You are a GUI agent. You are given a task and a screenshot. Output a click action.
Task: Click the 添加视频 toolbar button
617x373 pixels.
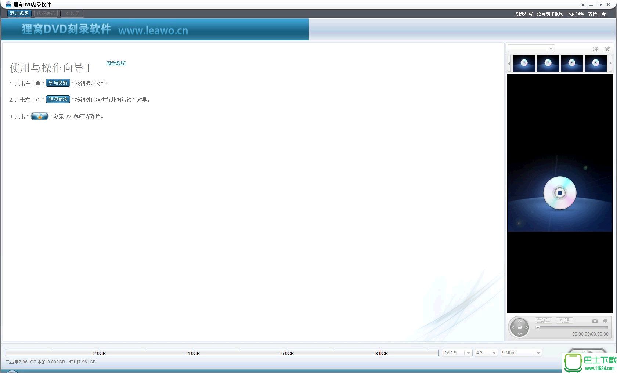coord(19,14)
